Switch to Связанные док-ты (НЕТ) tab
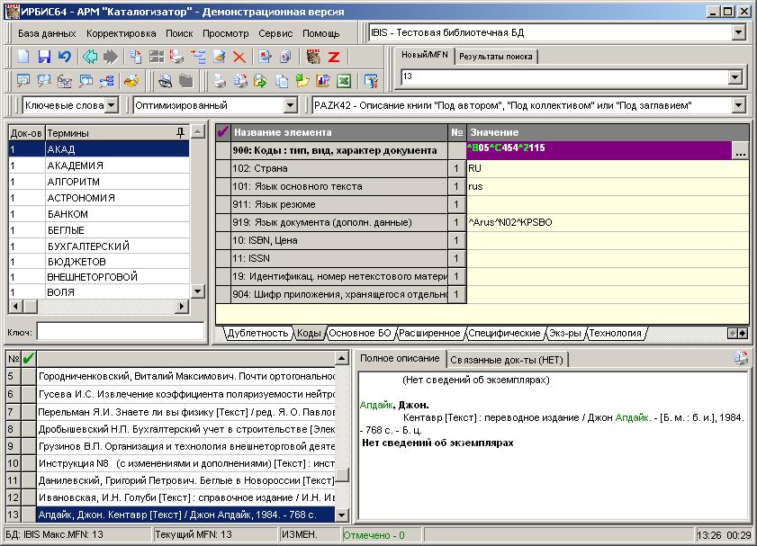Viewport: 757px width, 546px height. [x=507, y=360]
